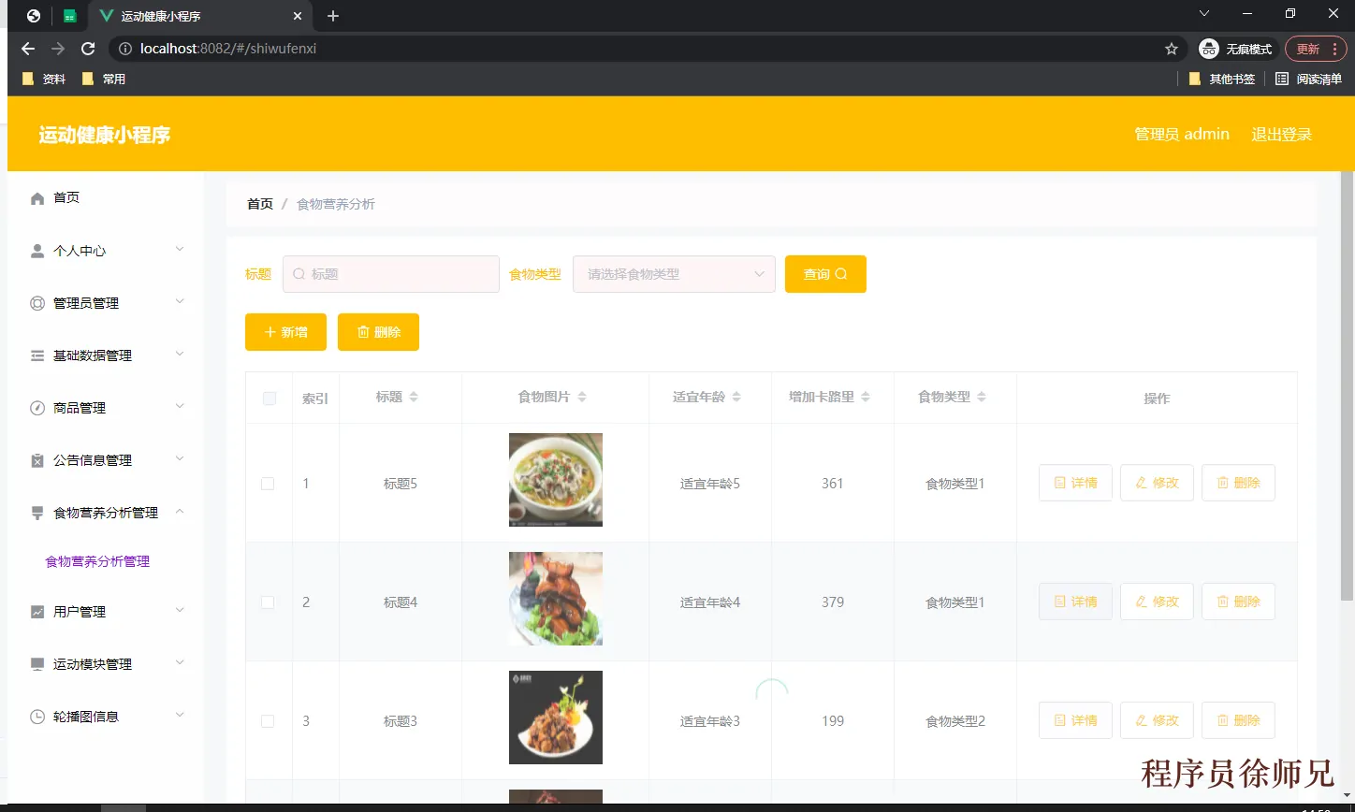Open the 阅读清单 reading list

1308,79
